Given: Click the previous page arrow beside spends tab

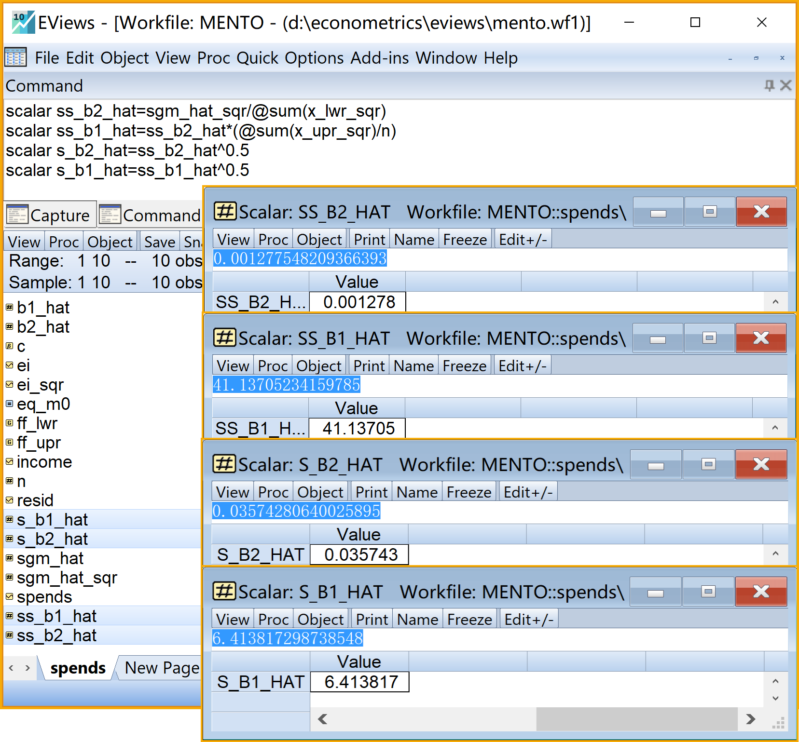Looking at the screenshot, I should coord(12,668).
